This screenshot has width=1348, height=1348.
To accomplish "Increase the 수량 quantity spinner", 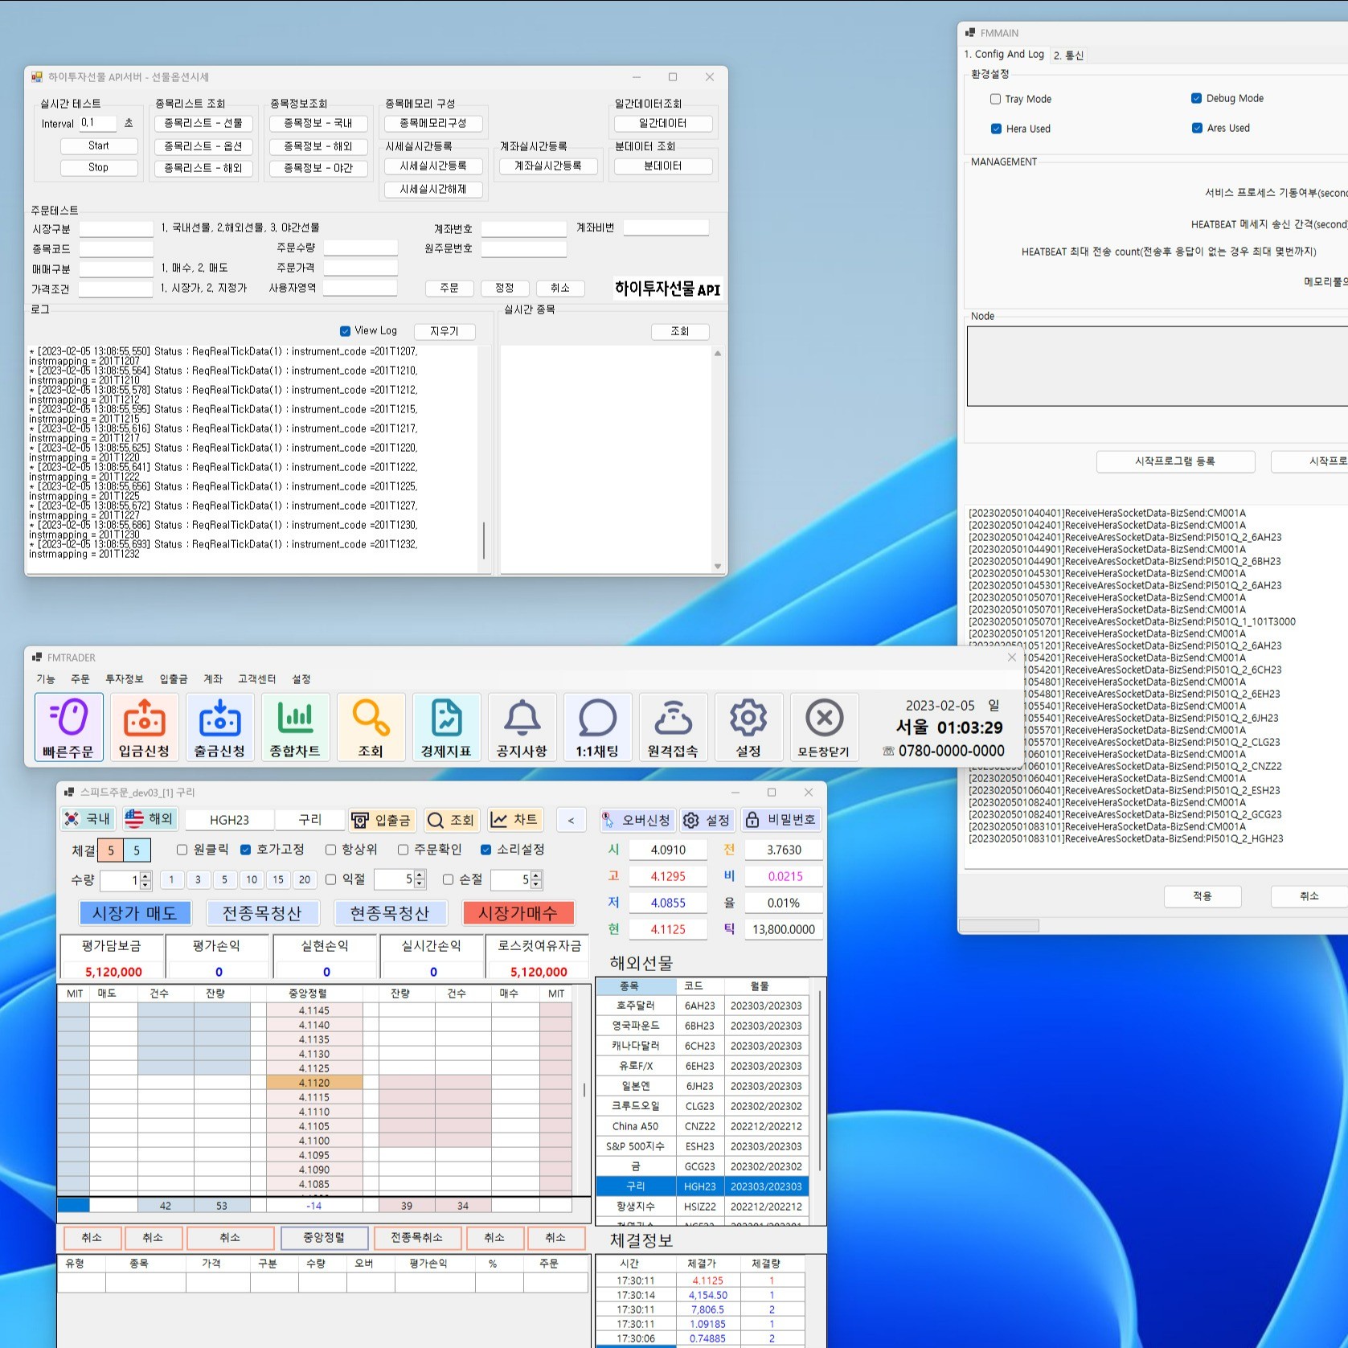I will [x=145, y=875].
